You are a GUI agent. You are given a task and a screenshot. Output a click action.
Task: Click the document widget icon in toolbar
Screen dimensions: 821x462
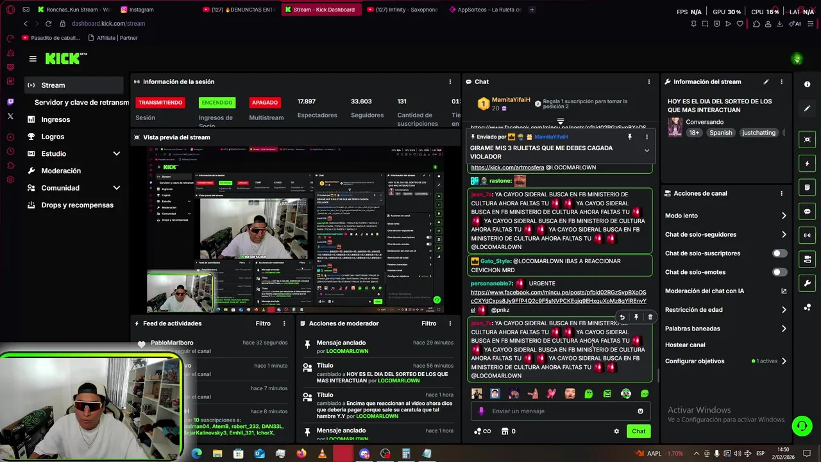coord(807,187)
